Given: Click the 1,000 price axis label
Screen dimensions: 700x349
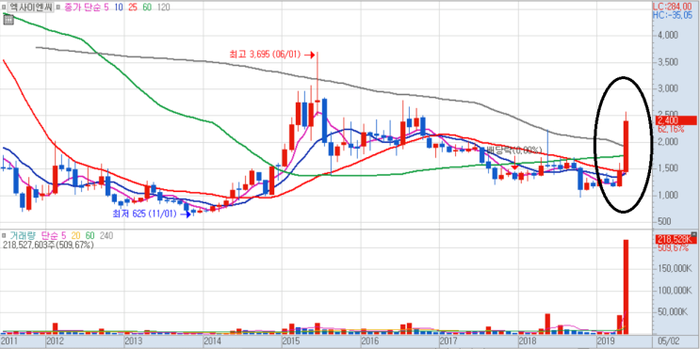Looking at the screenshot, I should 669,196.
